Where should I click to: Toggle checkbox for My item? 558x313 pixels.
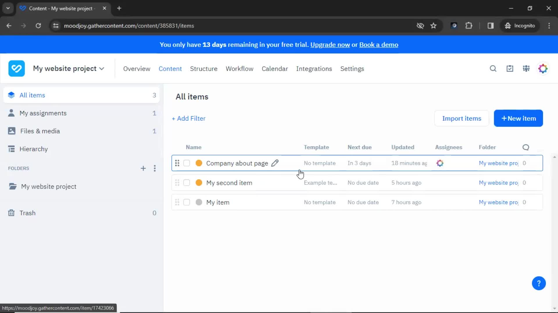[187, 202]
